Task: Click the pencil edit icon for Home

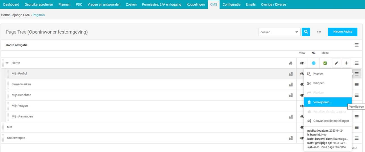Action: point(336,63)
